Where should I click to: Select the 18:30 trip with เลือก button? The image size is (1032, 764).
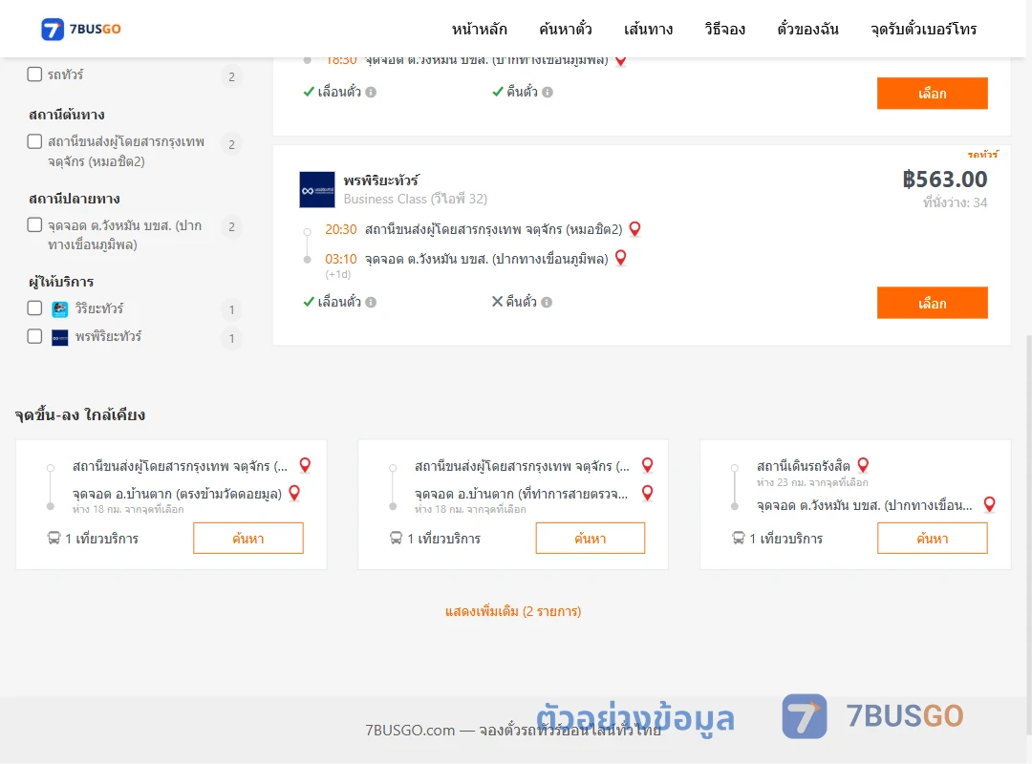(932, 94)
